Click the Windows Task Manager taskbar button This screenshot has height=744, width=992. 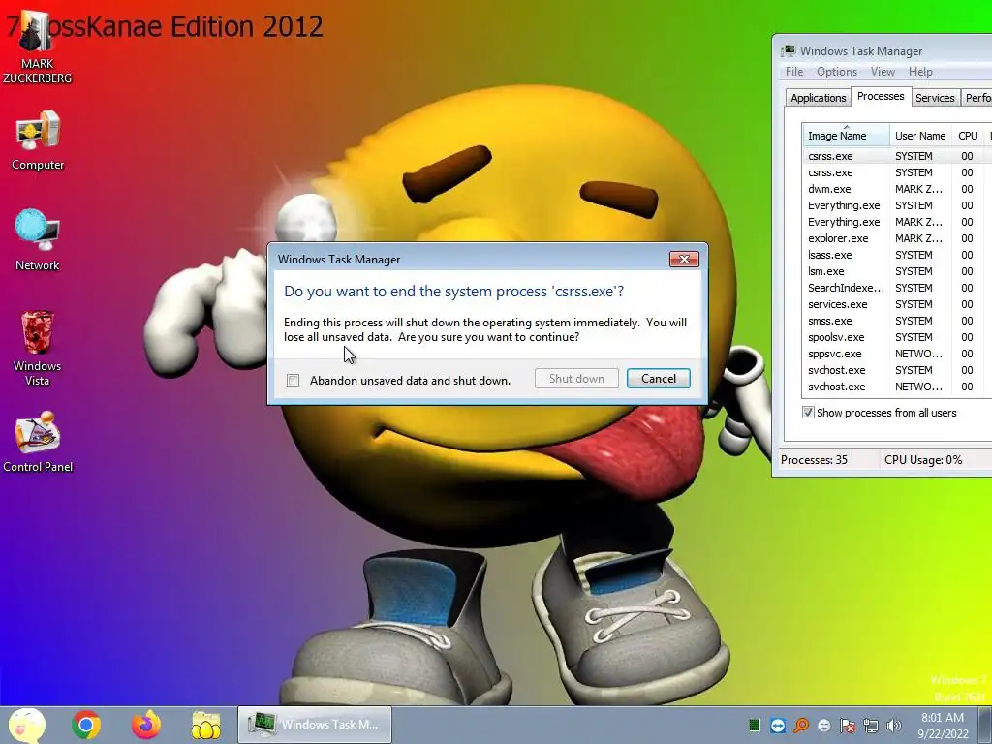coord(315,725)
